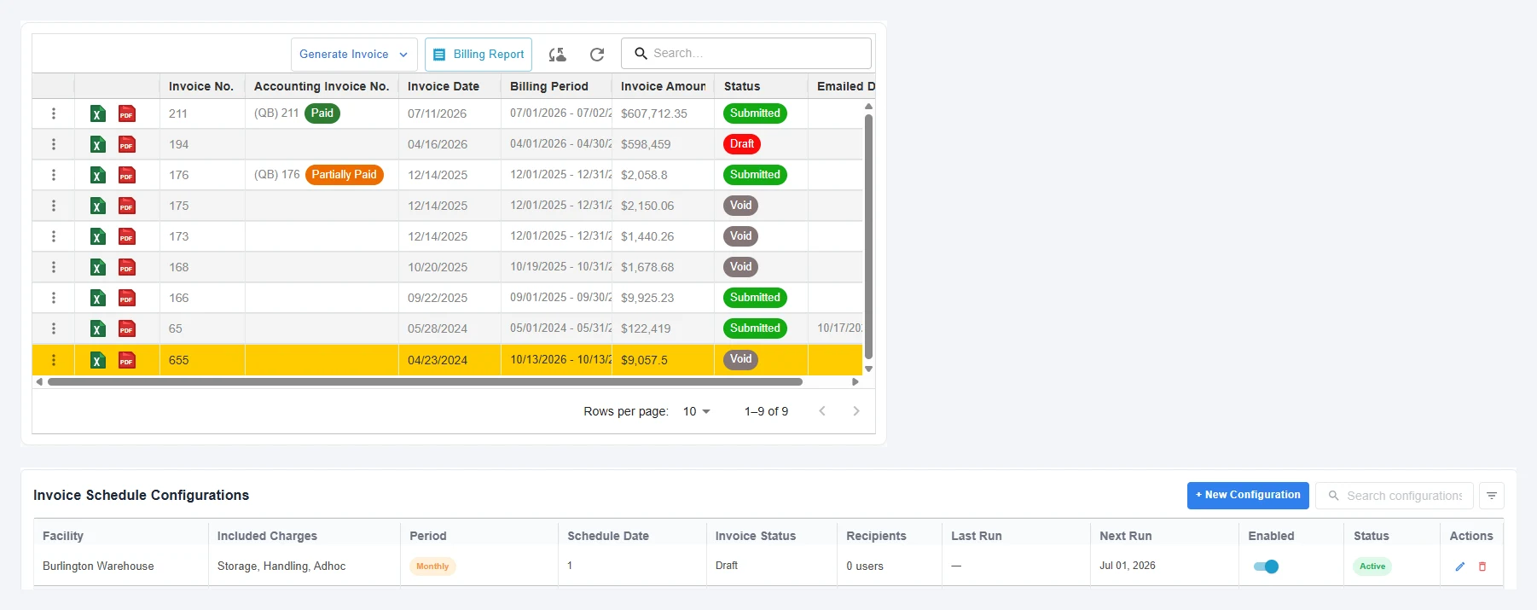This screenshot has height=610, width=1537.
Task: Click the horizontal scrollbar of invoice table
Action: pyautogui.click(x=425, y=382)
